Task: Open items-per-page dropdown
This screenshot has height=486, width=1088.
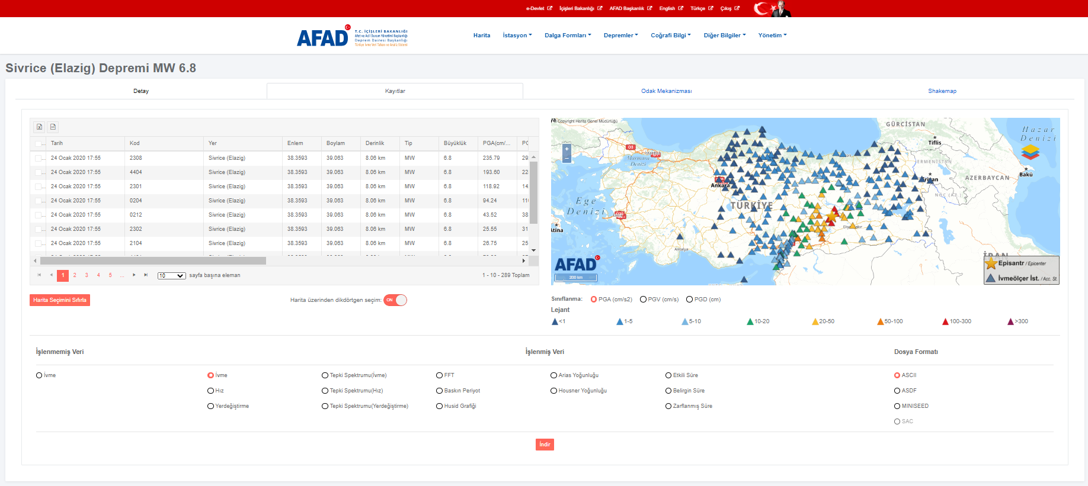Action: click(172, 276)
